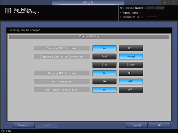Click the 11:07 time display

click(x=8, y=131)
